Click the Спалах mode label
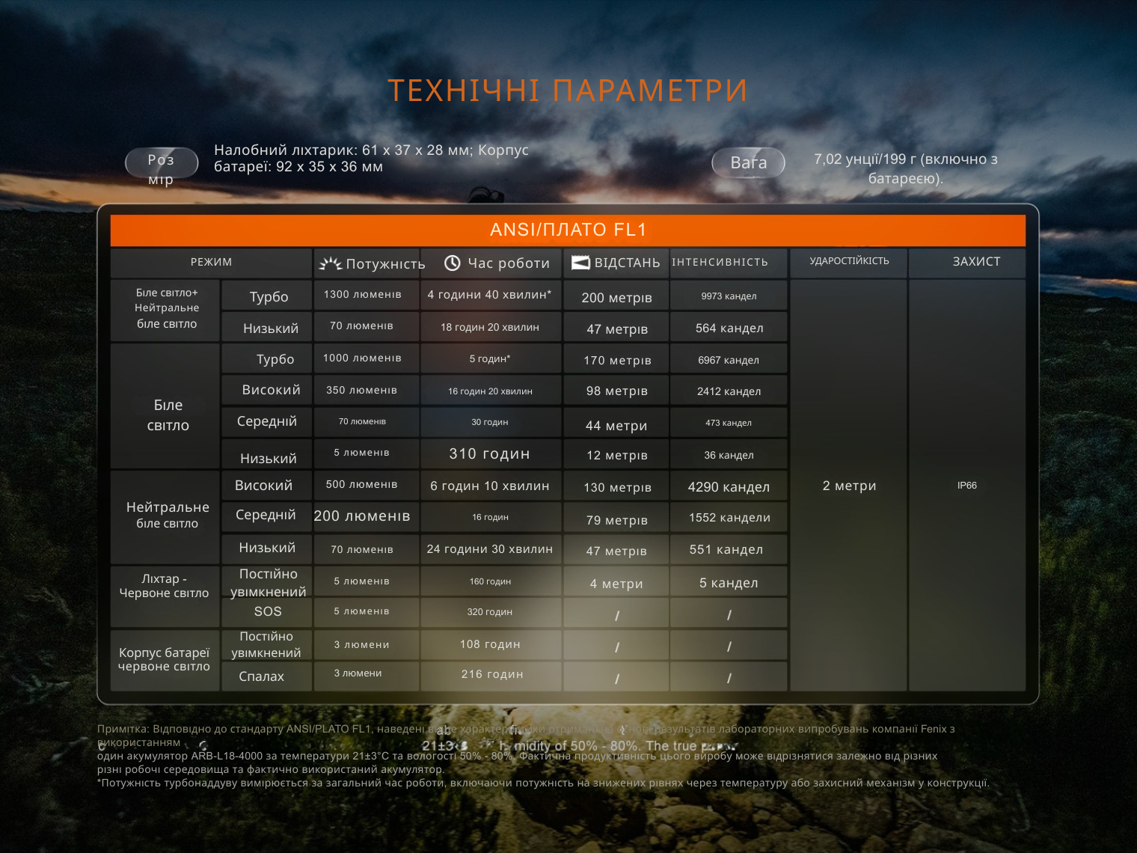Image resolution: width=1137 pixels, height=853 pixels. [x=262, y=676]
